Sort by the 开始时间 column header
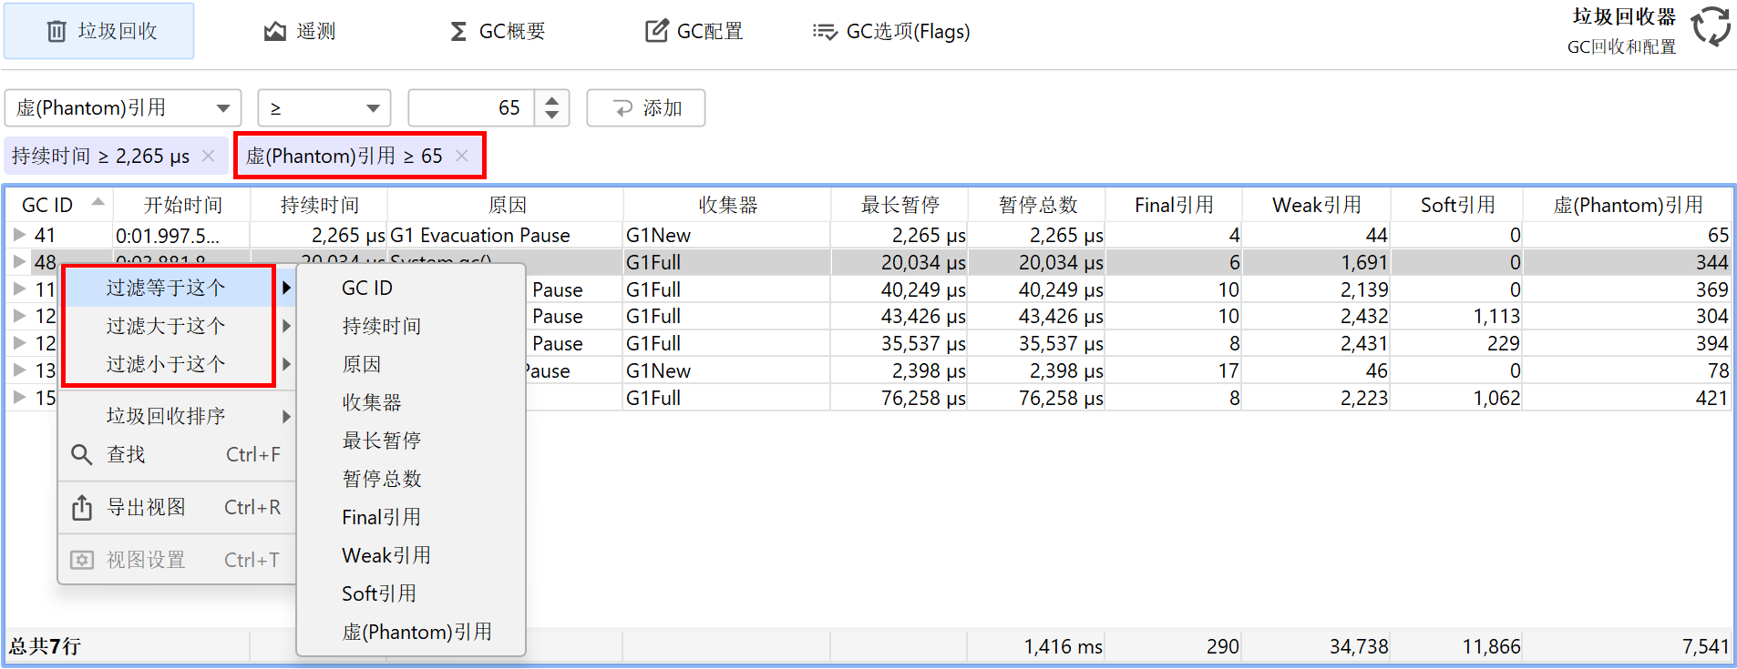 click(x=182, y=205)
